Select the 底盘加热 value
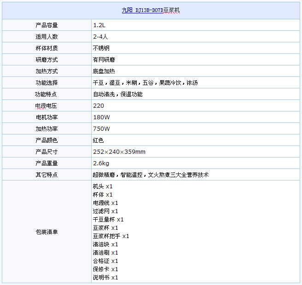The image size is (302, 285). [x=104, y=71]
